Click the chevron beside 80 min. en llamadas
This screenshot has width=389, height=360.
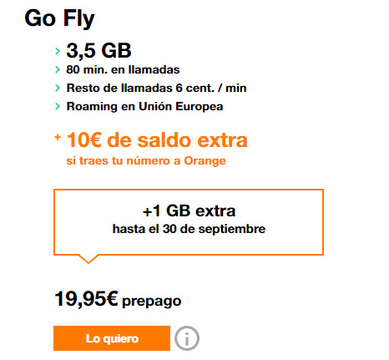pos(58,69)
